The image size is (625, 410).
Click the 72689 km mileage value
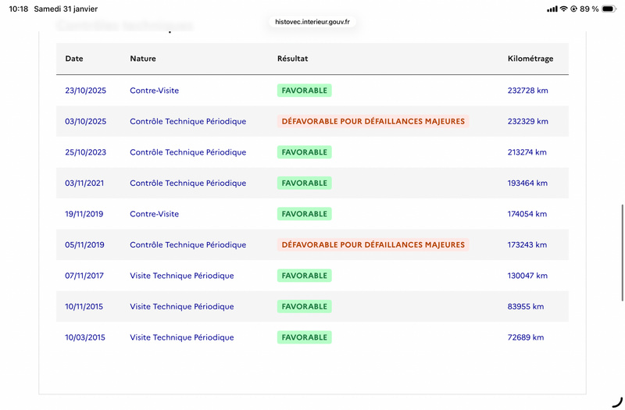click(x=526, y=337)
